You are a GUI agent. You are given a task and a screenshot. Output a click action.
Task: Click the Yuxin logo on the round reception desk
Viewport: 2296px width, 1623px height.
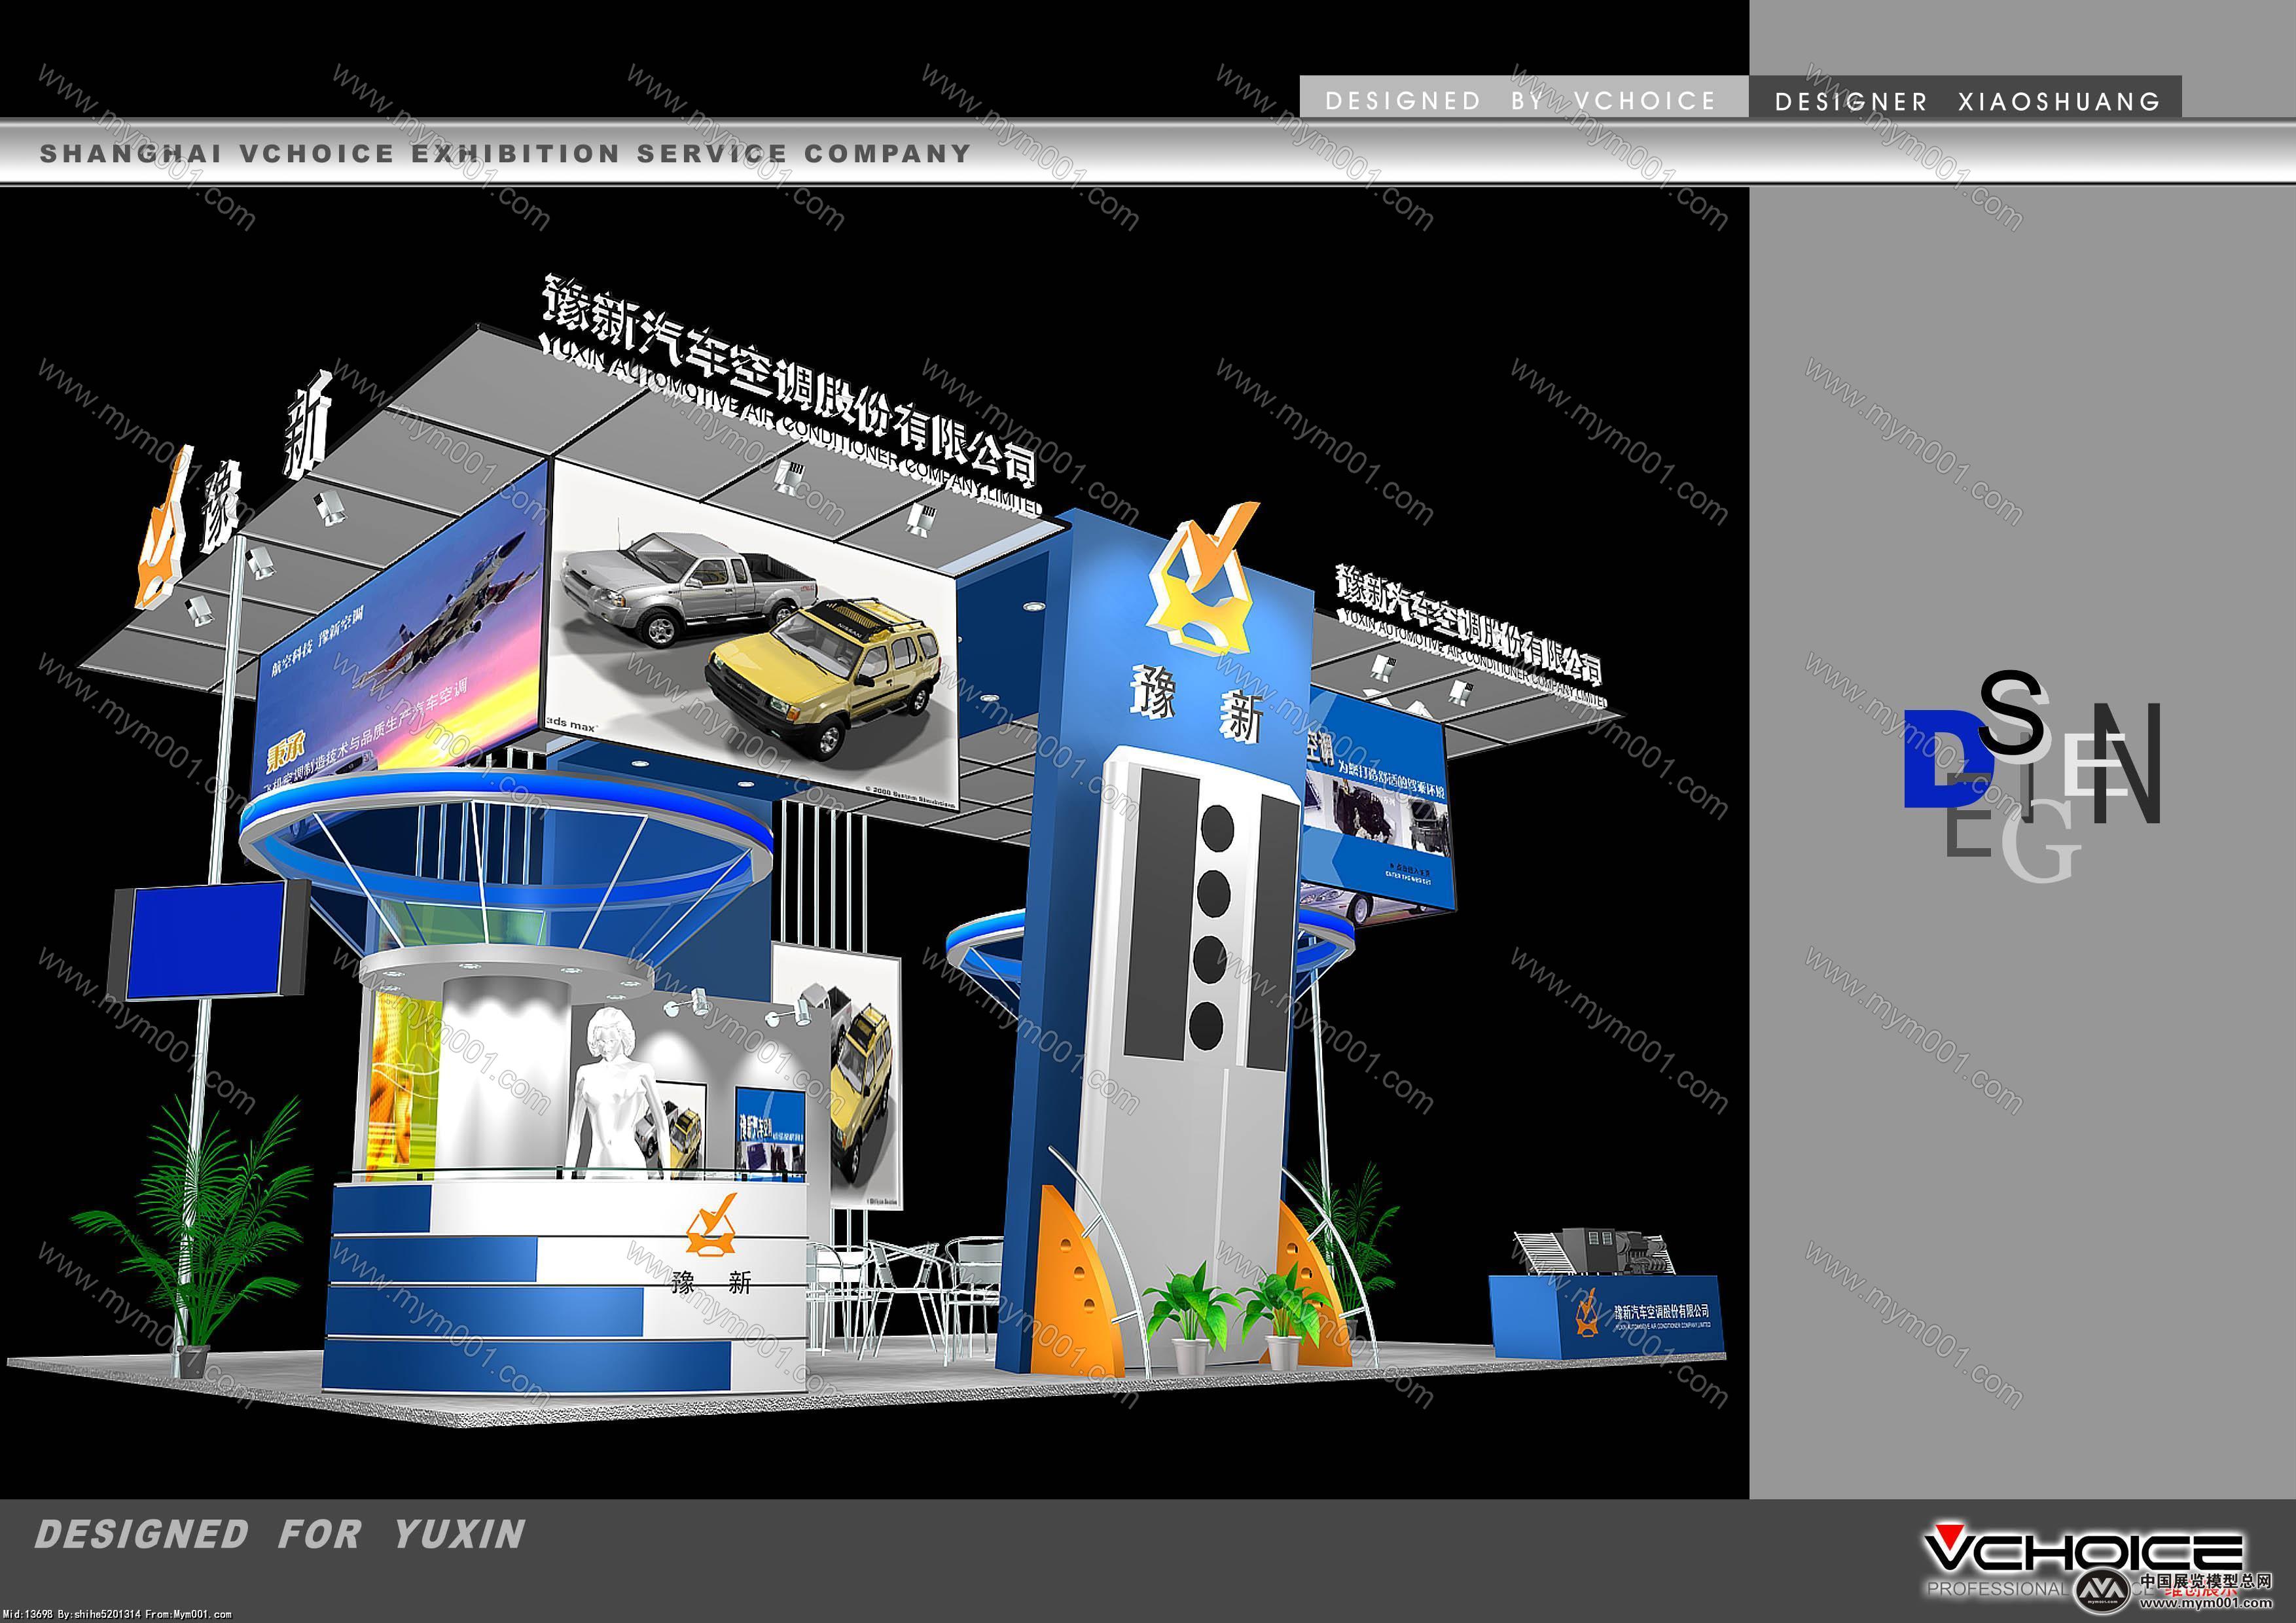711,1224
